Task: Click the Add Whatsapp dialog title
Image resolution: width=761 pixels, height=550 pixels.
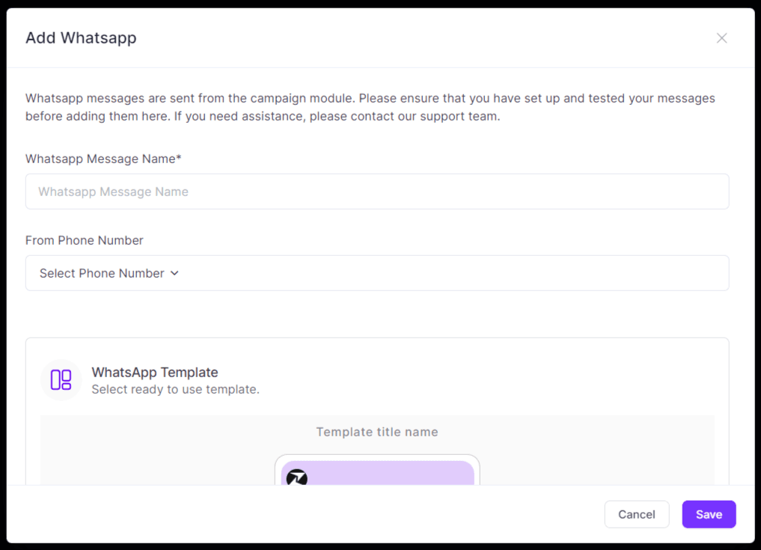Action: coord(81,37)
